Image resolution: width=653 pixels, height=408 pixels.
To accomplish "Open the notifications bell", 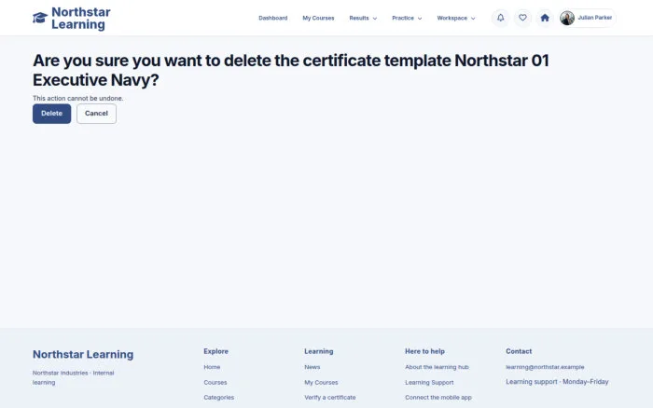I will pos(500,18).
